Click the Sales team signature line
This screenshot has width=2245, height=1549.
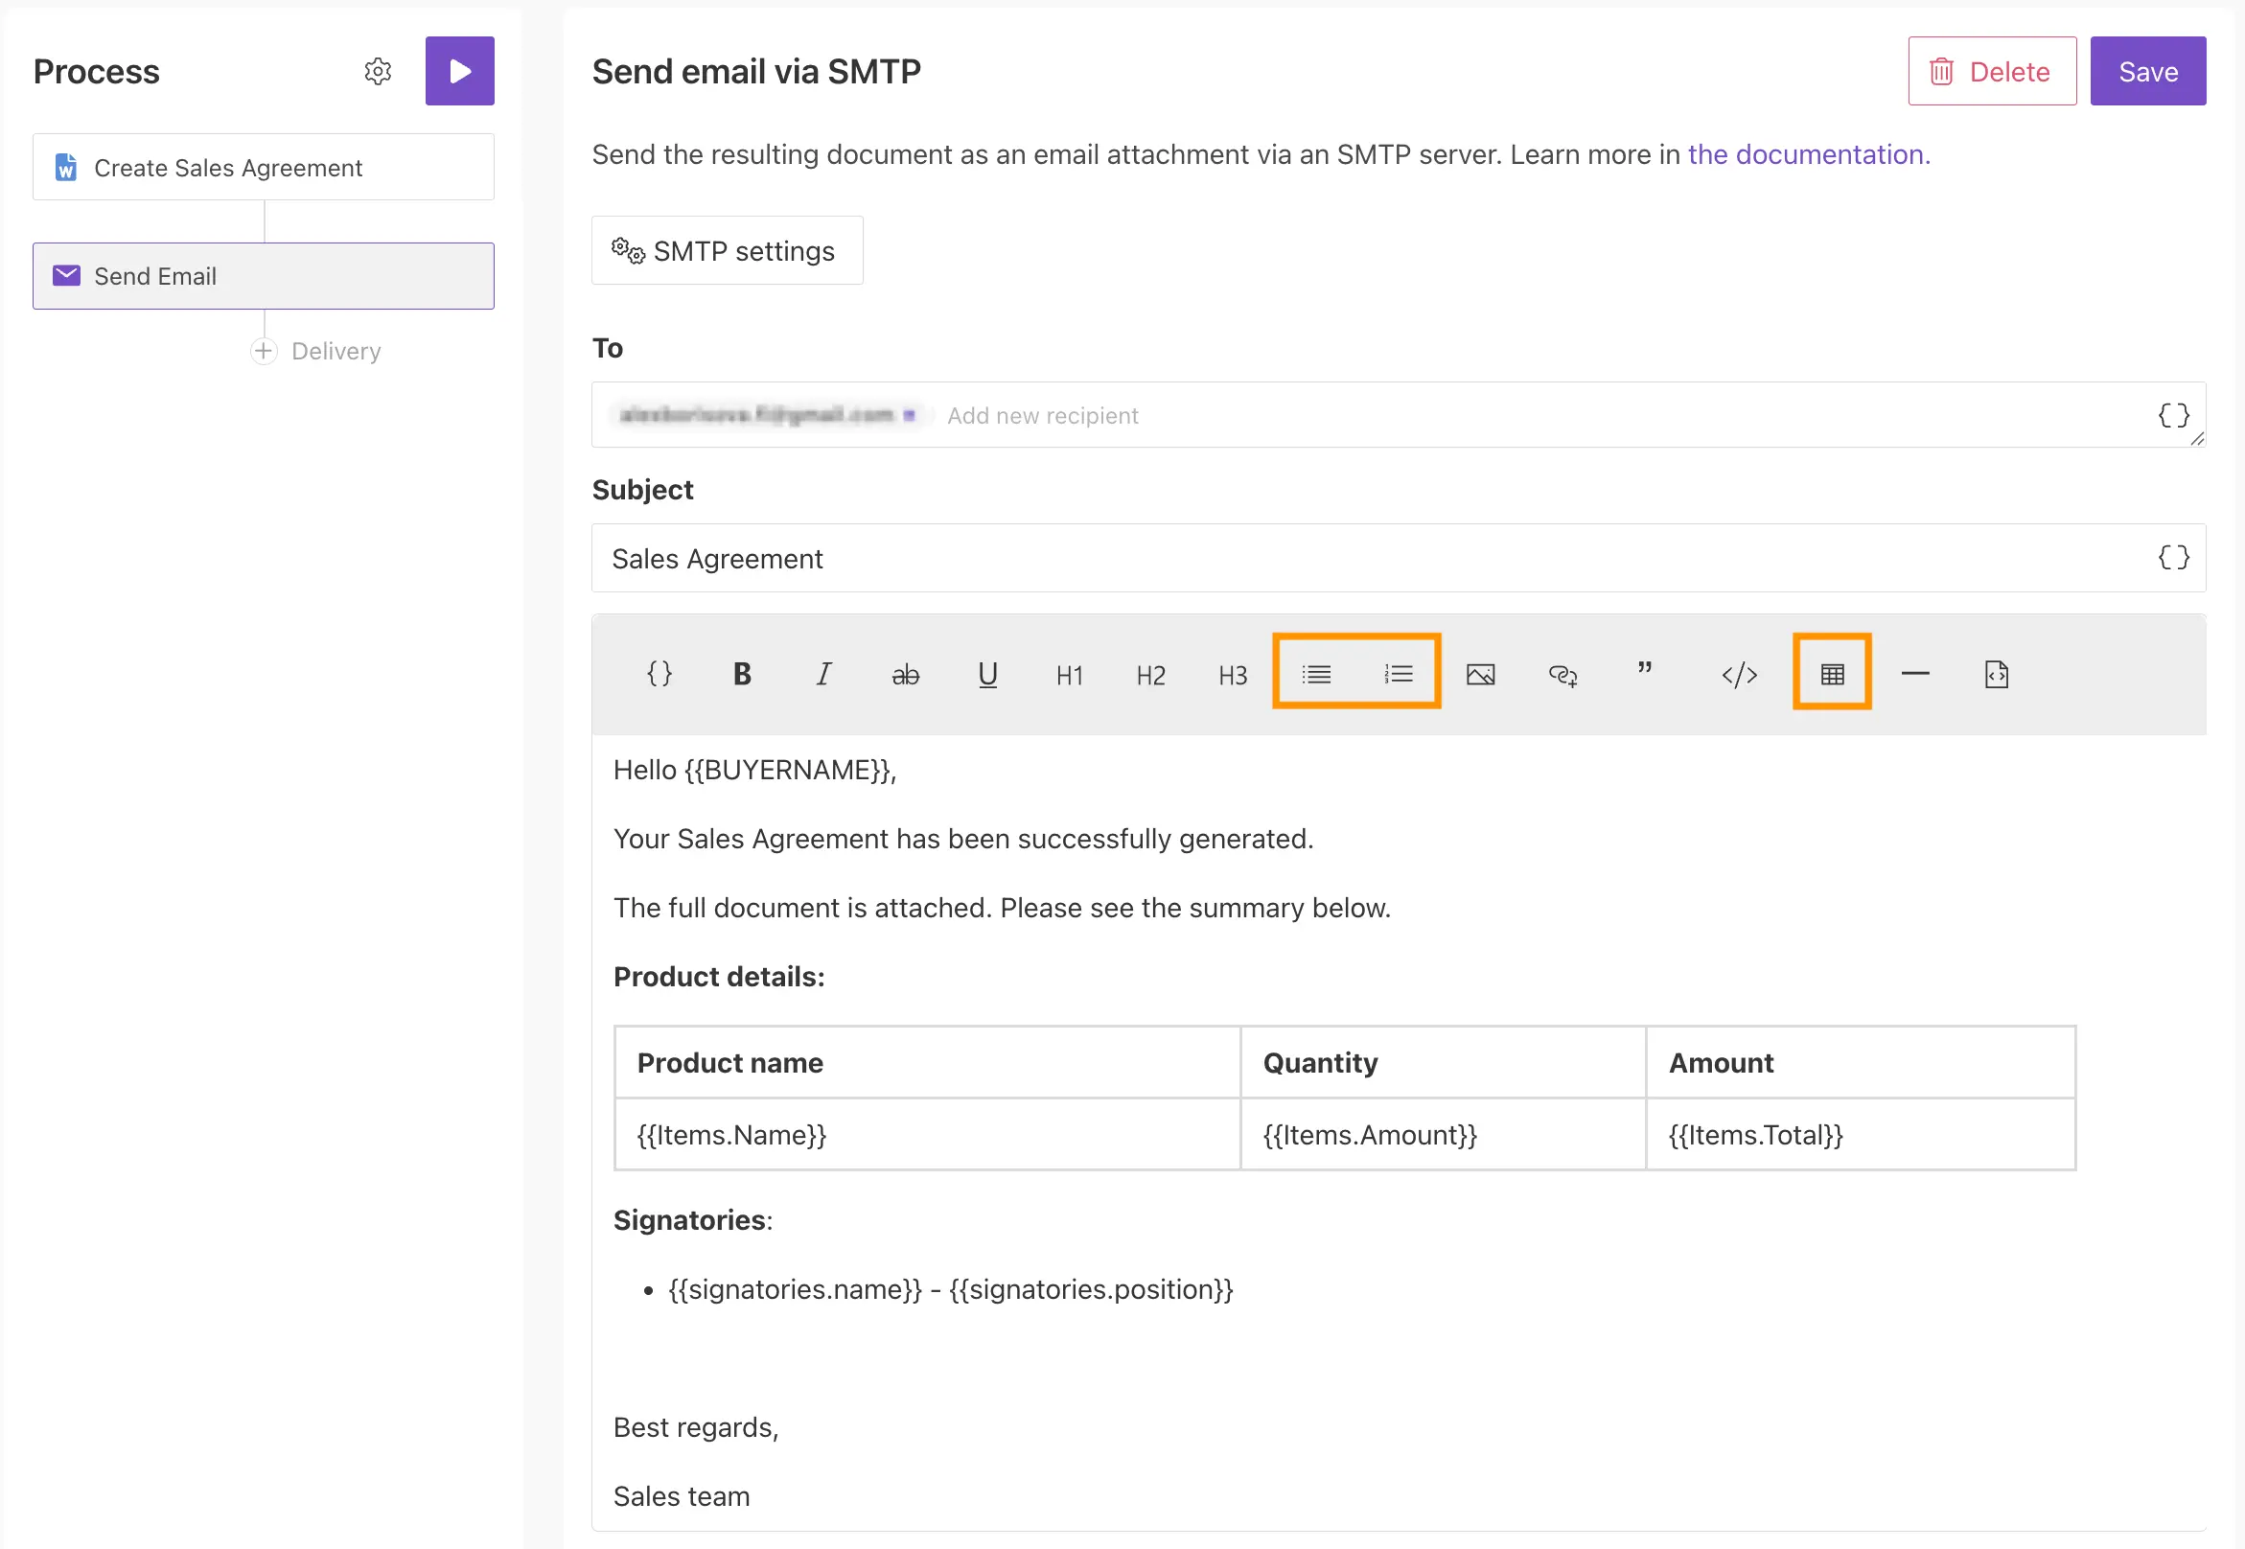[x=682, y=1495]
